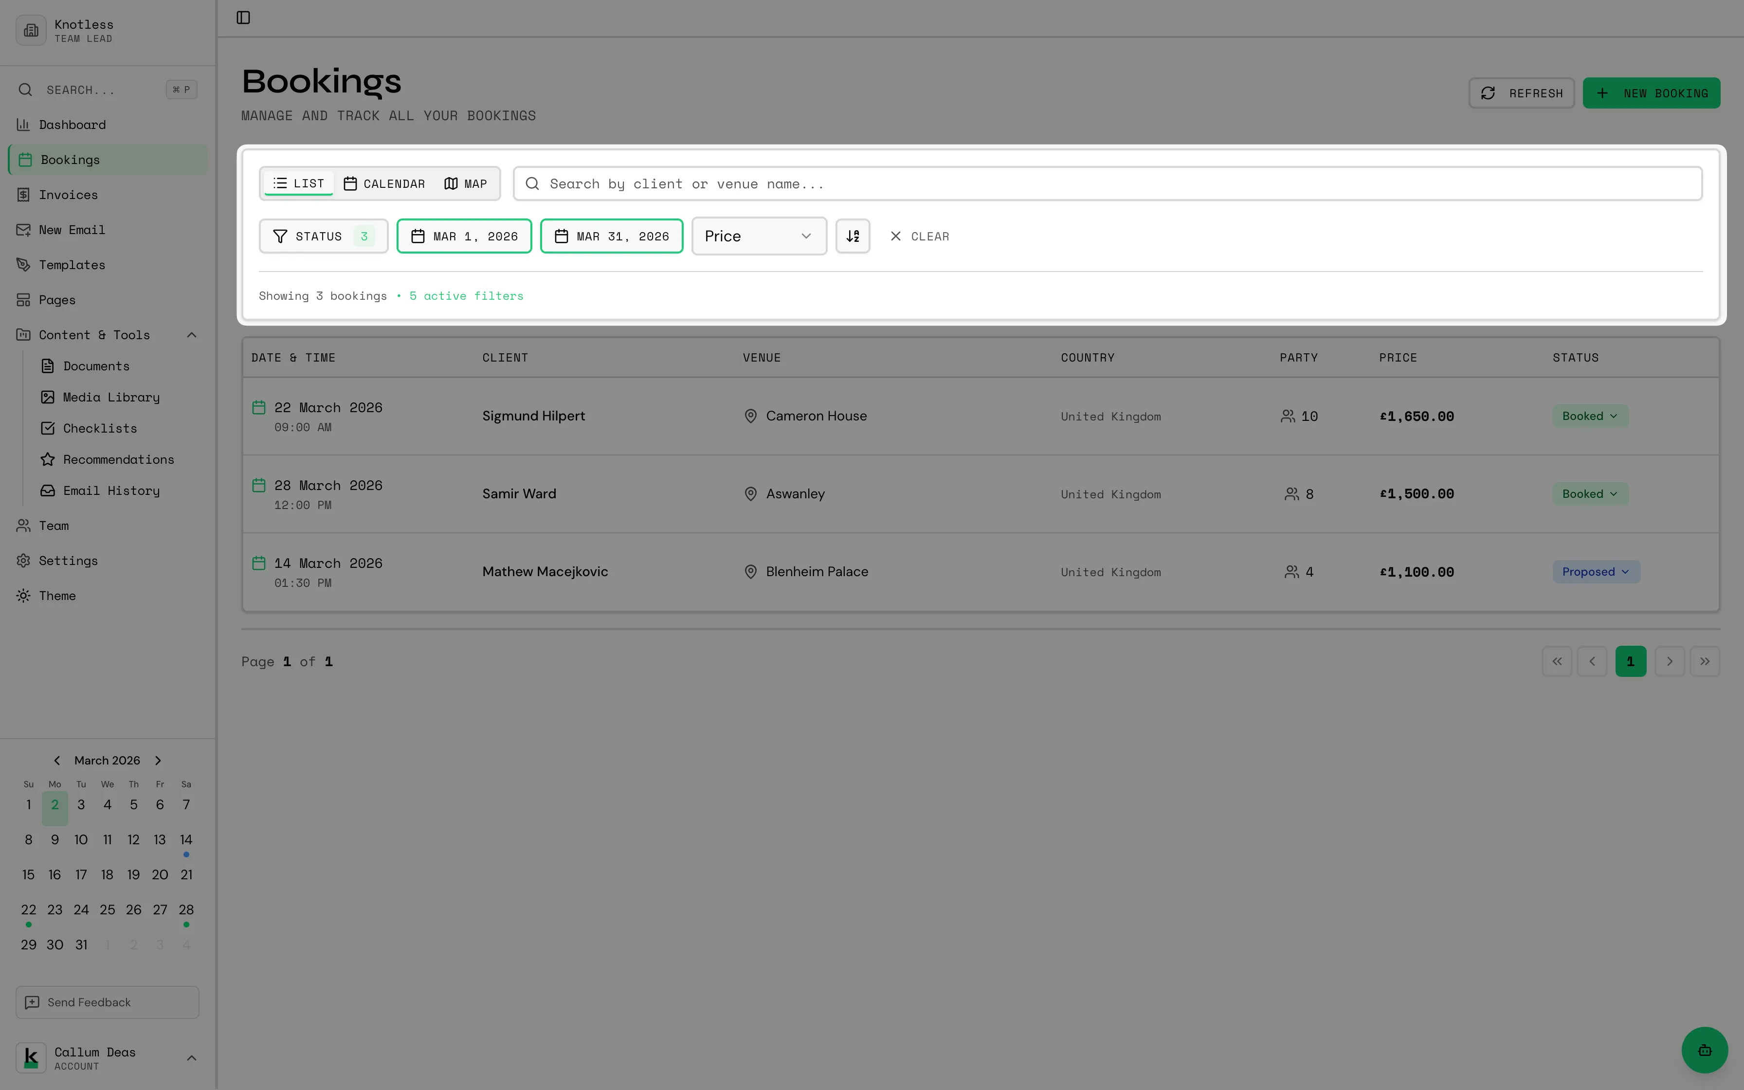
Task: Open the Price sort dropdown
Action: tap(758, 236)
